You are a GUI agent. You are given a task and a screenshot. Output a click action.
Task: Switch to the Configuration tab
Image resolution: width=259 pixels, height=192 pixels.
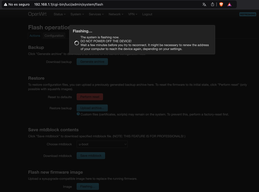(x=54, y=36)
